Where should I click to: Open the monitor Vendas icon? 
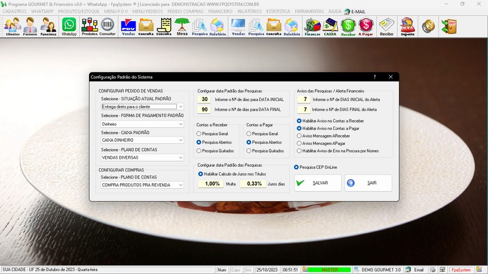(x=238, y=26)
